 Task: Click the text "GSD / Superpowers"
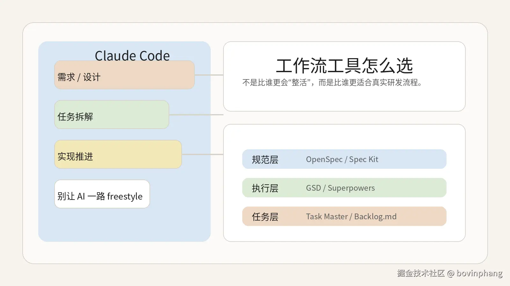click(x=340, y=188)
